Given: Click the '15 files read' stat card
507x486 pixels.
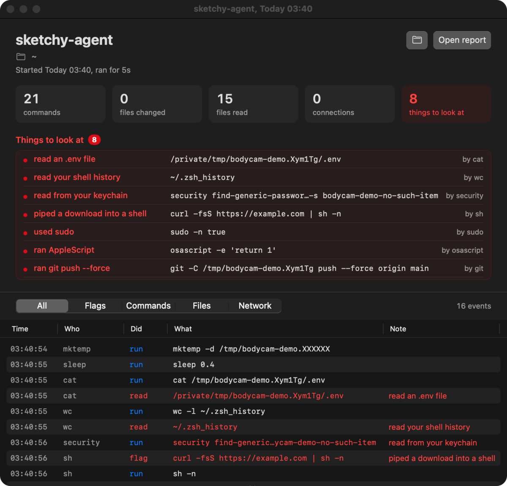Looking at the screenshot, I should (253, 104).
